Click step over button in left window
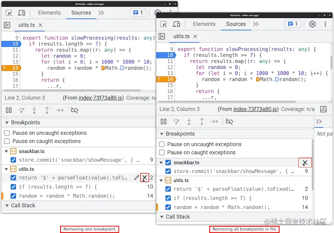The width and height of the screenshot is (334, 233). 21,110
